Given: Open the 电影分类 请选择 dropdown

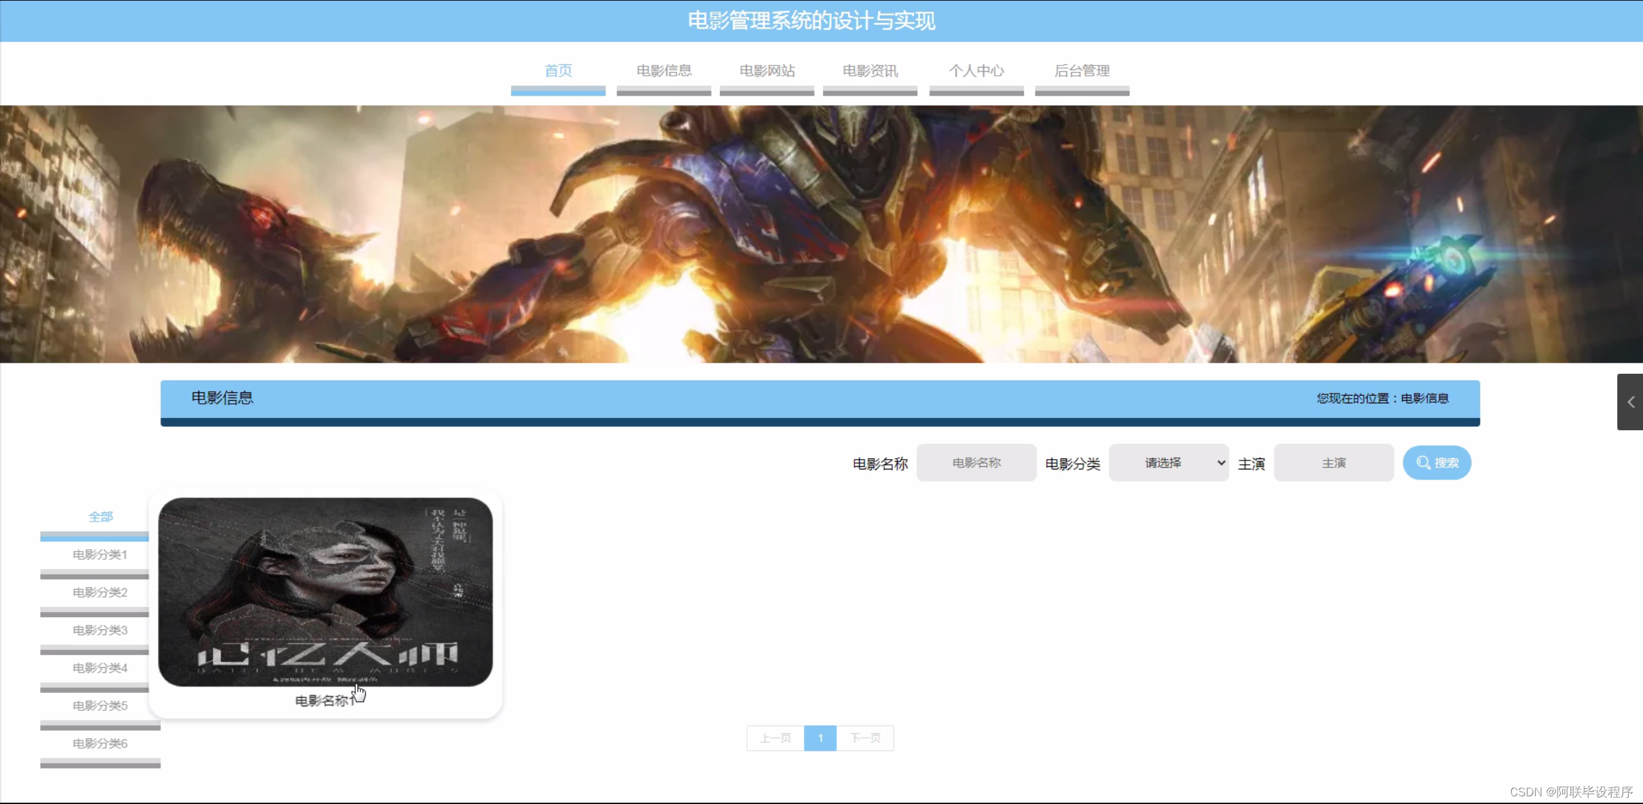Looking at the screenshot, I should [1168, 462].
